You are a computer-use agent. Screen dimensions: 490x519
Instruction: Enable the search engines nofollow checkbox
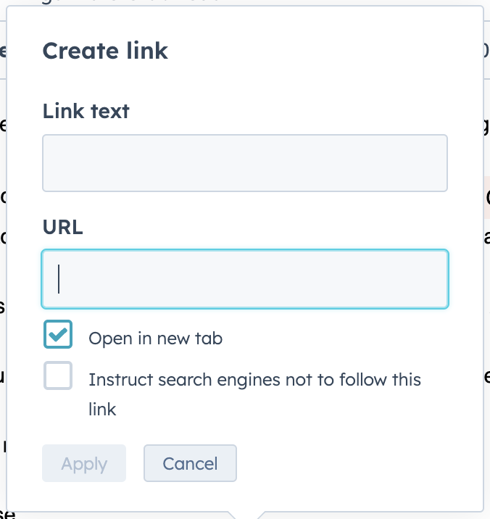click(x=58, y=375)
